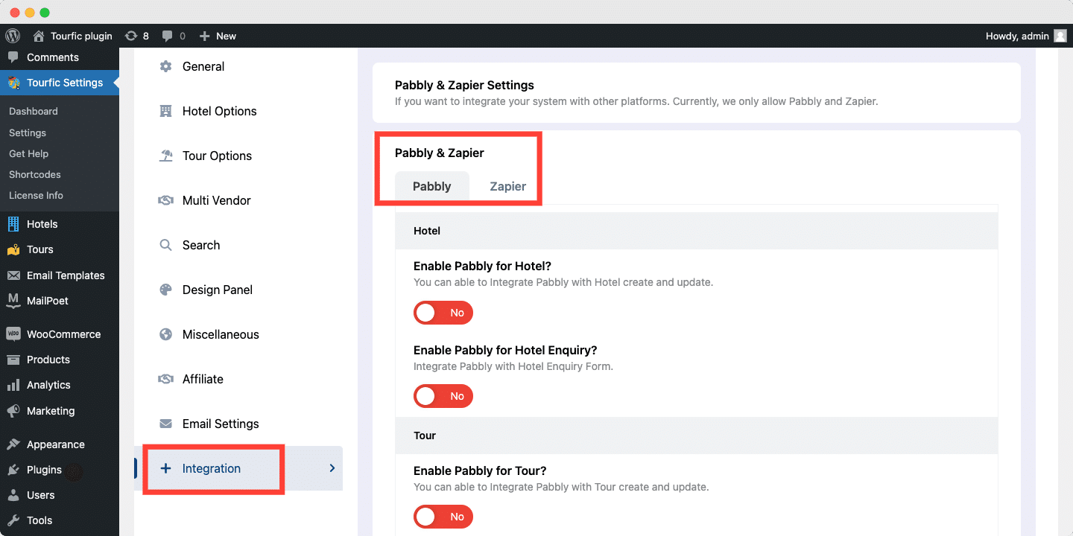The height and width of the screenshot is (536, 1073).
Task: Click the Tourfic Settings sidebar icon
Action: (13, 83)
